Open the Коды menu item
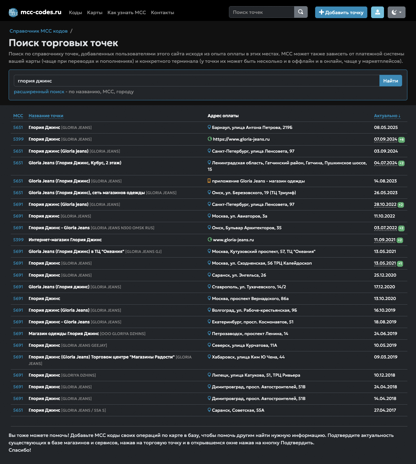 pos(75,13)
